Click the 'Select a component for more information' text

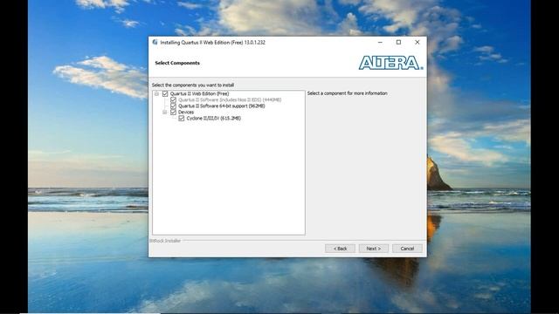348,93
